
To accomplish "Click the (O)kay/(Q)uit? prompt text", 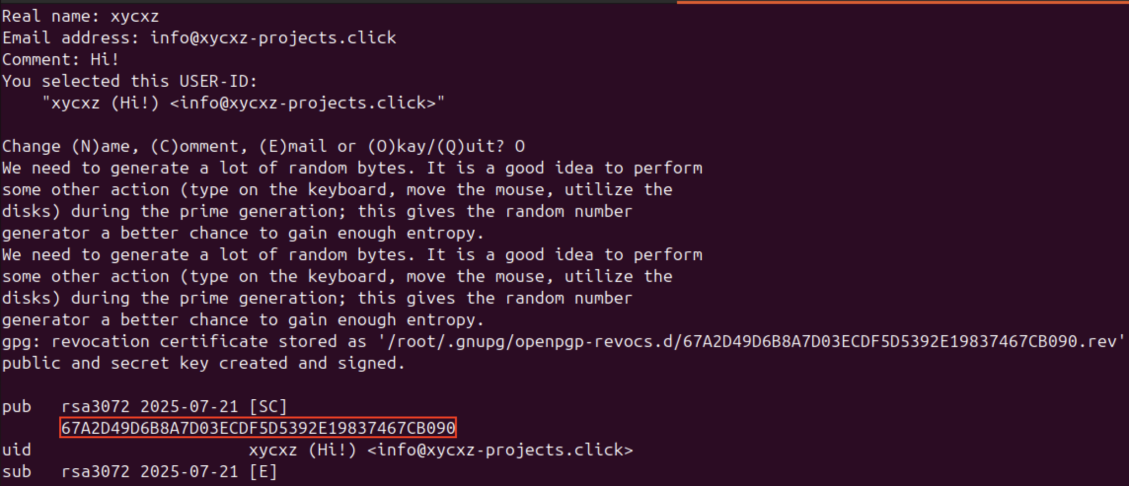I will 436,146.
